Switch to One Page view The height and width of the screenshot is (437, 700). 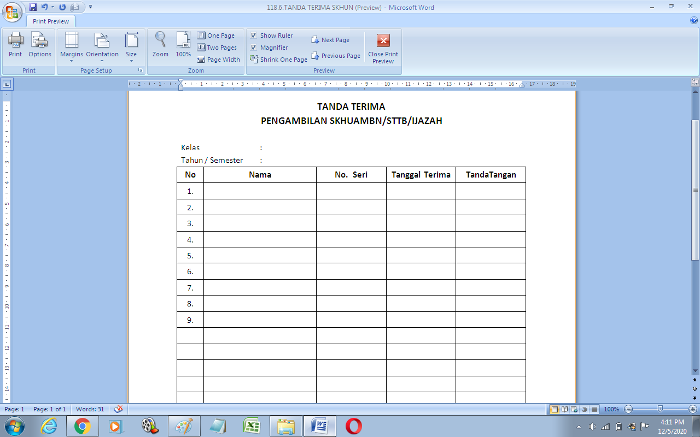pos(216,36)
